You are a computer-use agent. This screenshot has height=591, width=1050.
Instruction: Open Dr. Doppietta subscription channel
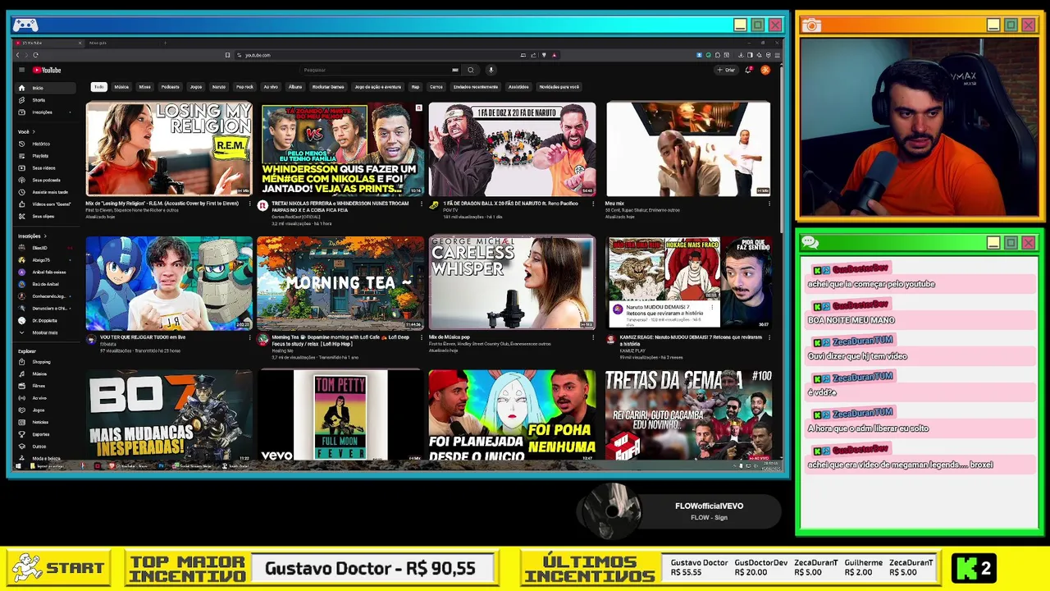click(x=45, y=320)
